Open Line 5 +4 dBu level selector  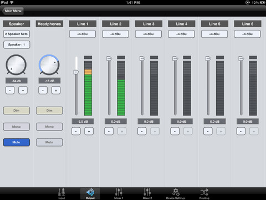tap(214, 34)
